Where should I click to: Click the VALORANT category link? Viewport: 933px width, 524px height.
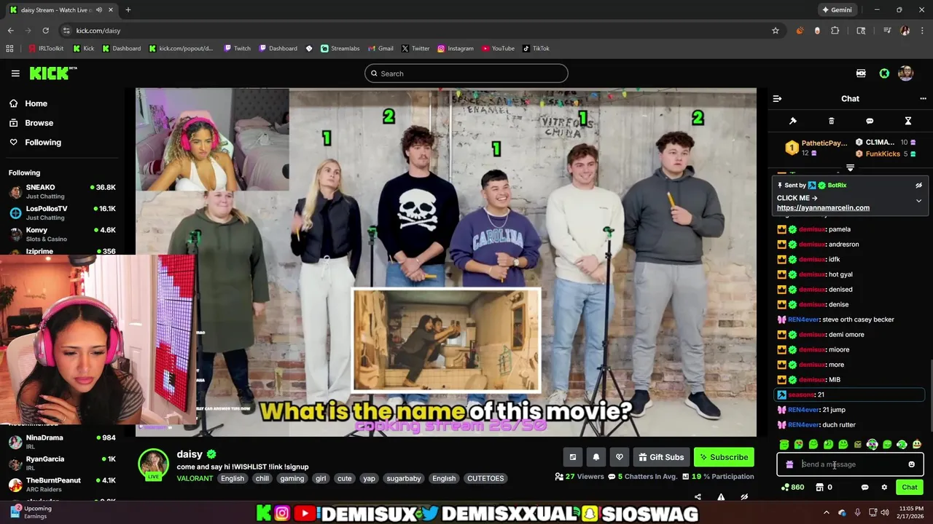195,478
